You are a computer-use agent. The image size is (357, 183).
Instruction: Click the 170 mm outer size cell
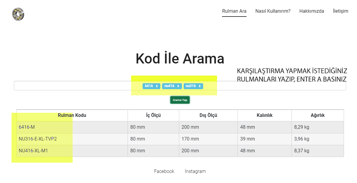click(208, 139)
